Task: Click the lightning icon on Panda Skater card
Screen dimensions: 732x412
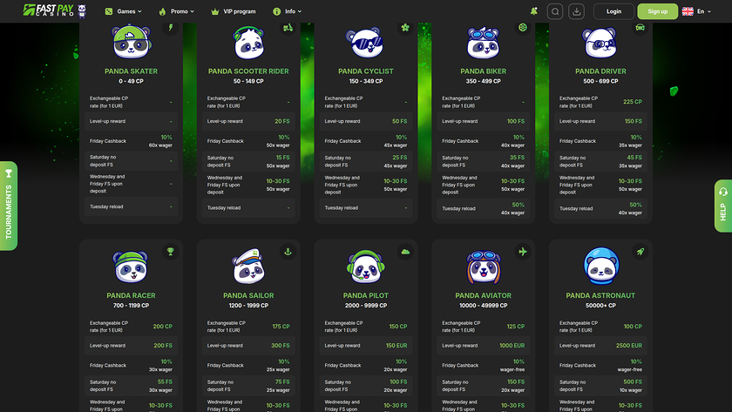Action: pos(171,28)
